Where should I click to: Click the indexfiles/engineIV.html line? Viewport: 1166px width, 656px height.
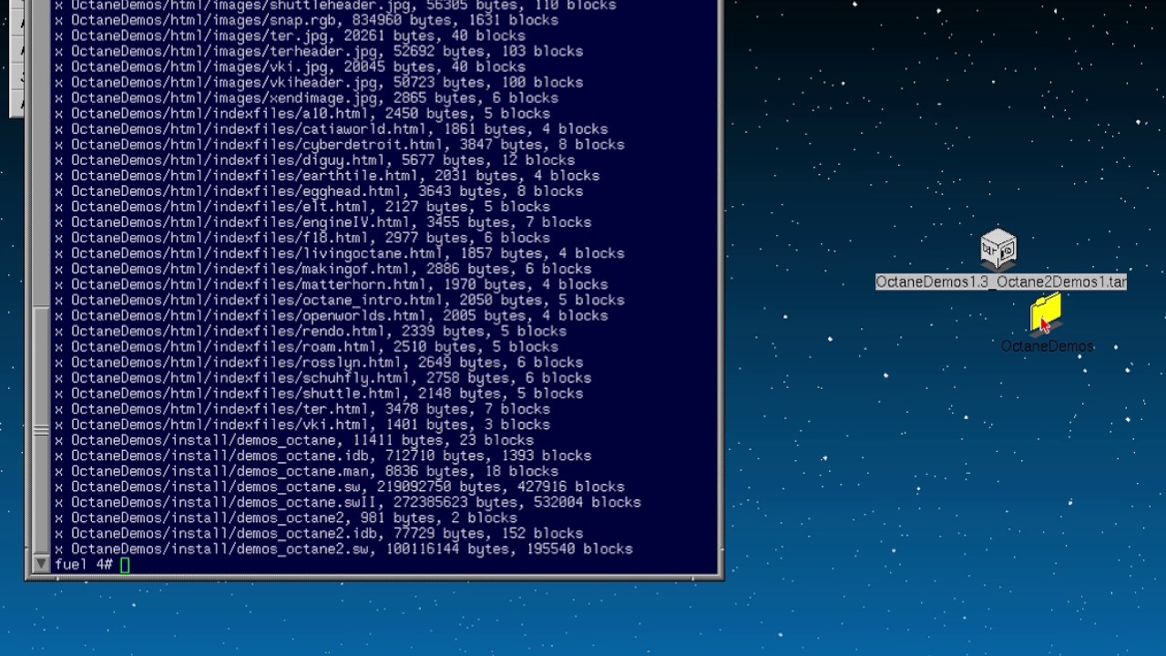(x=322, y=224)
